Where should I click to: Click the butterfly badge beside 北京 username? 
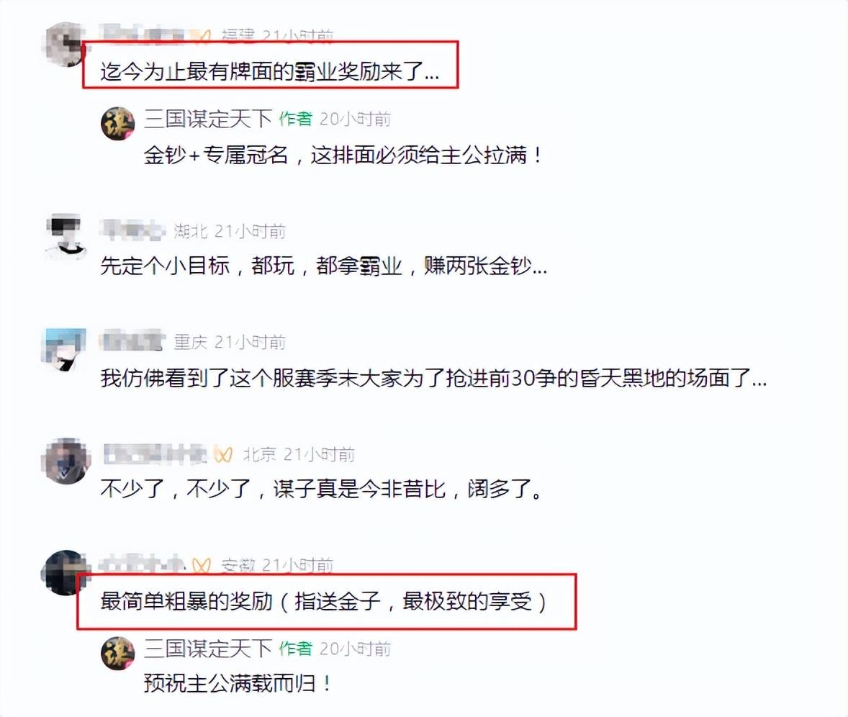[x=223, y=454]
